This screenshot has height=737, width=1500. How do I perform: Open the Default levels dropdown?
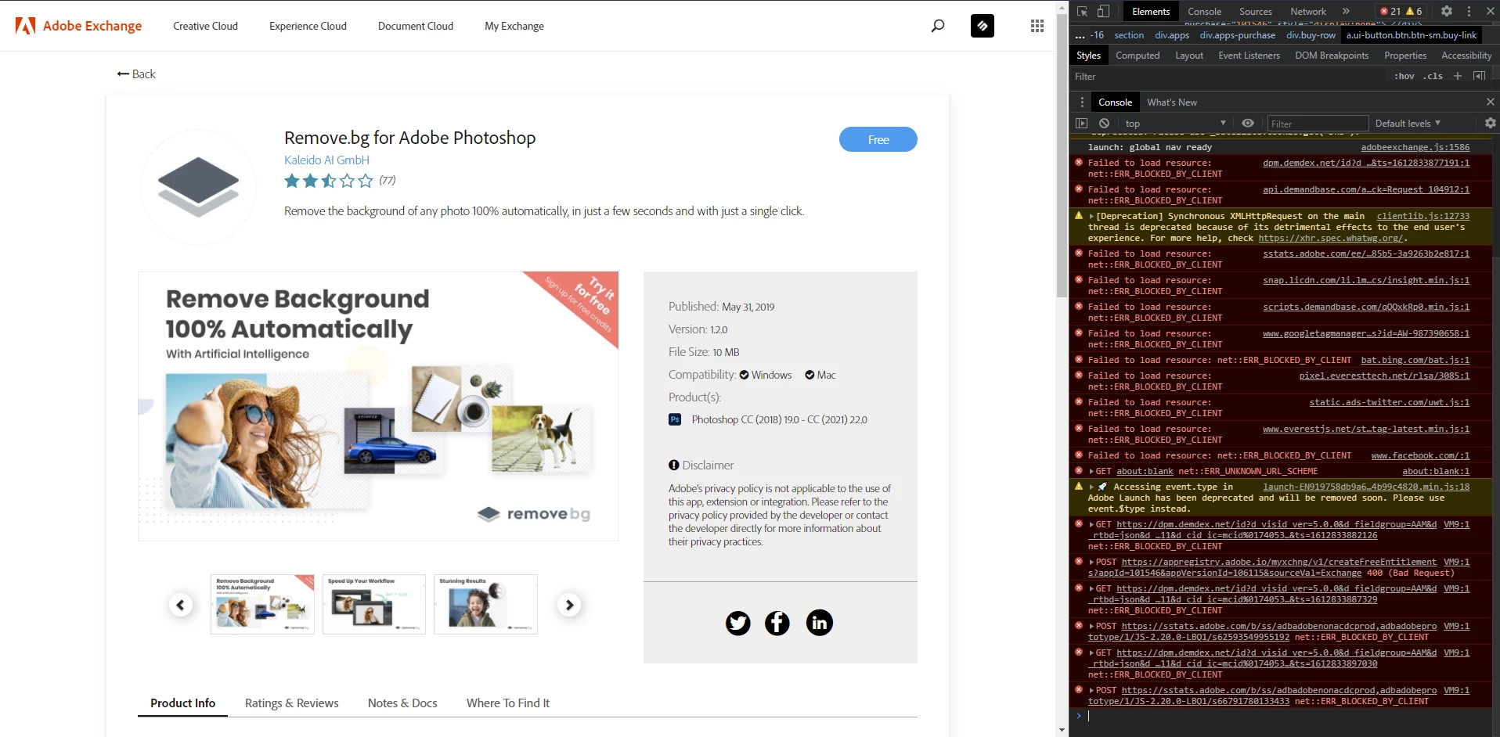pyautogui.click(x=1408, y=124)
